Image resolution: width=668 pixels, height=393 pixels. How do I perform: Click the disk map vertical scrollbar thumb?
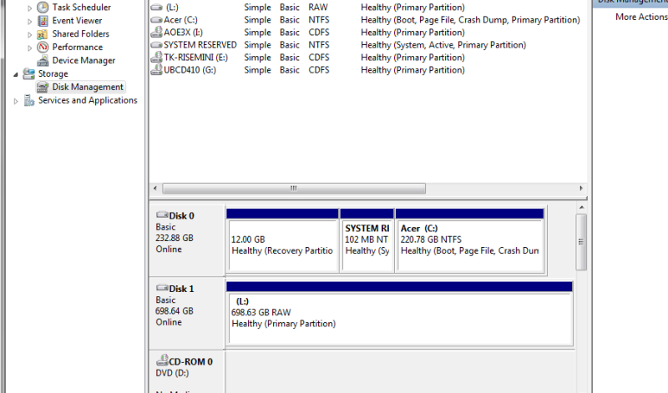[x=581, y=242]
